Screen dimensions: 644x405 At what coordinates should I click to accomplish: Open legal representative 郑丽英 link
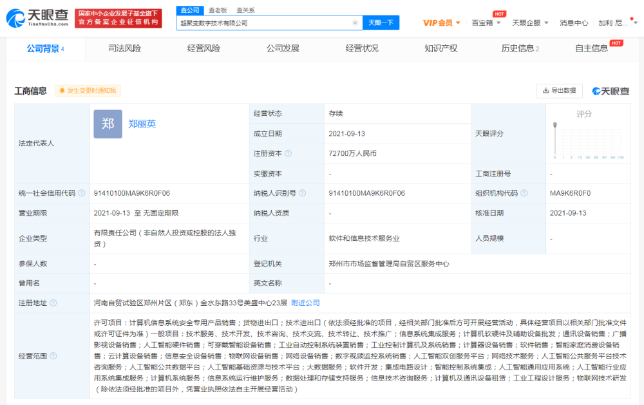(x=142, y=124)
